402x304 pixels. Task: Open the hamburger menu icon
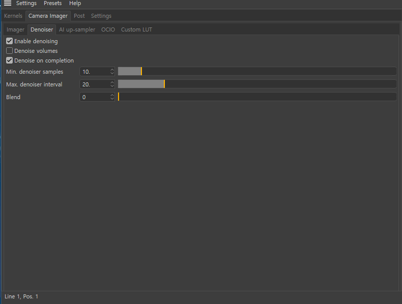coord(8,3)
